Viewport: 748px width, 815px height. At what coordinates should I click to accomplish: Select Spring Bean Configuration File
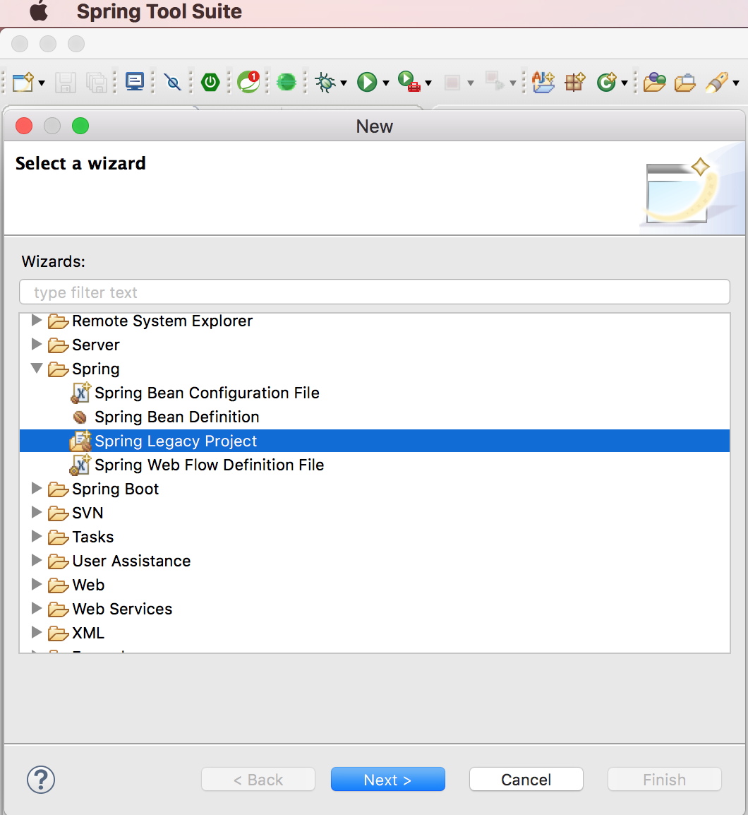click(207, 393)
